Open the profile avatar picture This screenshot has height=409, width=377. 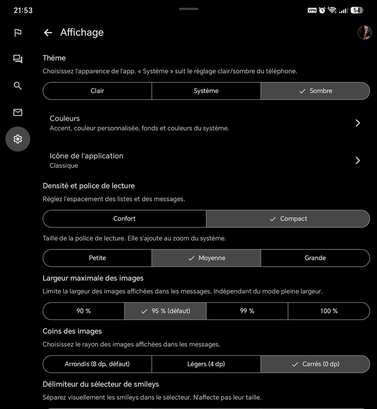pyautogui.click(x=365, y=33)
